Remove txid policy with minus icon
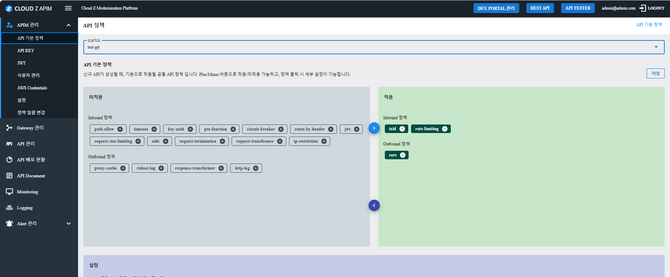 [402, 129]
